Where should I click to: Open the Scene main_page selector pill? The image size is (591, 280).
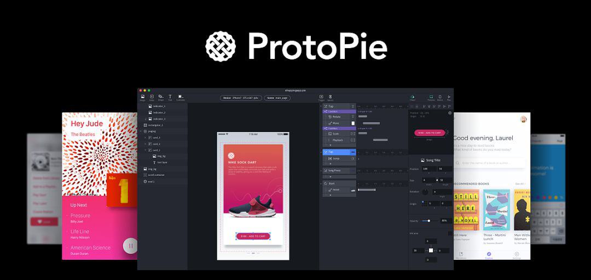(x=277, y=98)
